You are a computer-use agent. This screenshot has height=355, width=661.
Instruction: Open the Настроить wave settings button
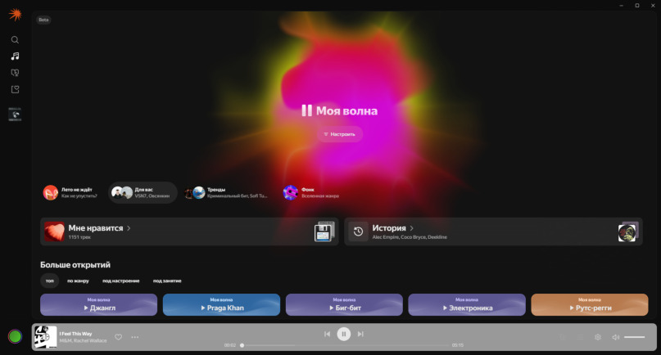(x=340, y=134)
